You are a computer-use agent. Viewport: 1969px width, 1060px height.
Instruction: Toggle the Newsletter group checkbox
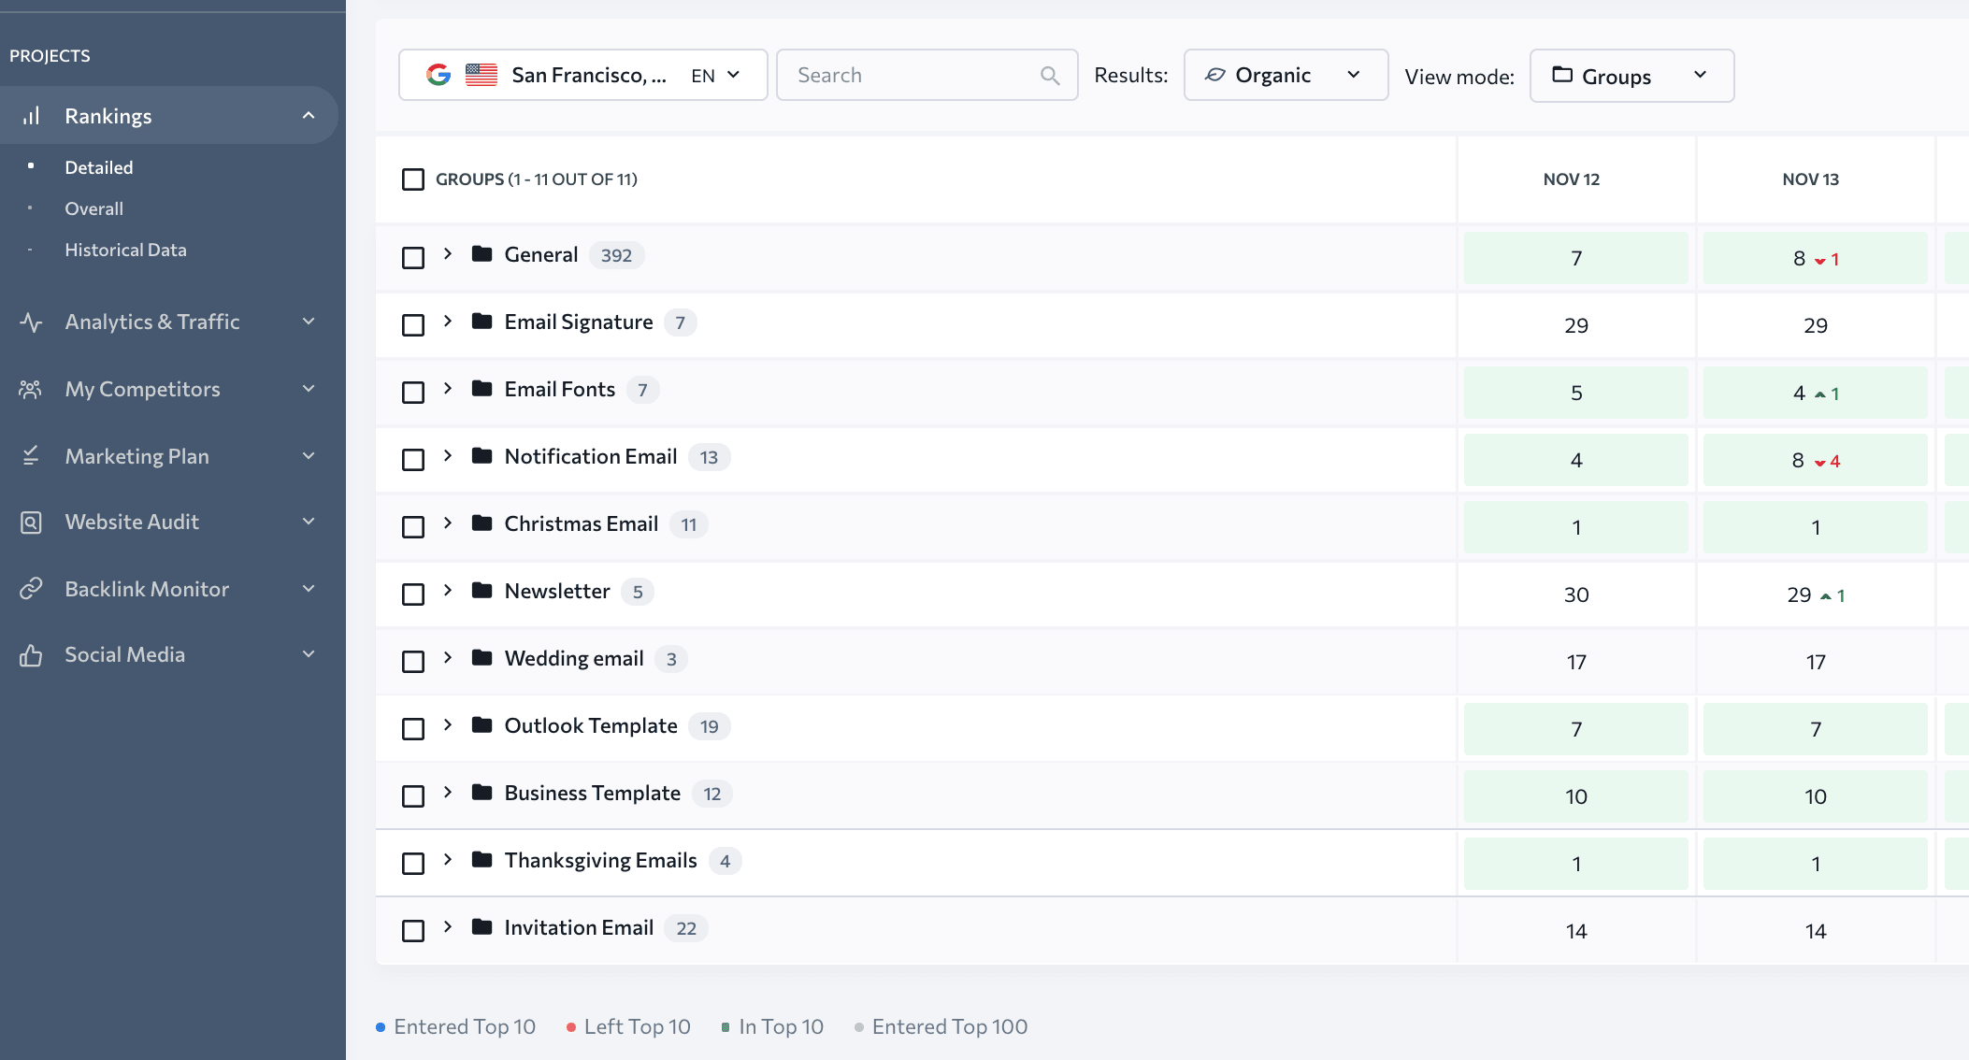coord(414,594)
